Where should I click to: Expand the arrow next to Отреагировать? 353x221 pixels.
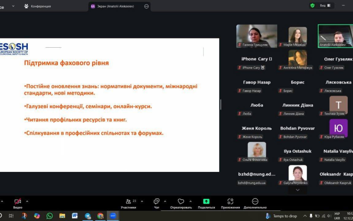[191, 201]
